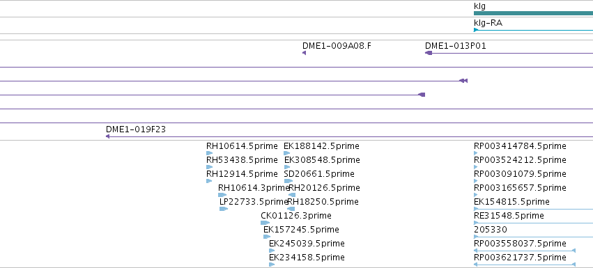Select the DME1-009A08.F arrow marker
Viewport: 593px width, 268px height.
(x=304, y=53)
